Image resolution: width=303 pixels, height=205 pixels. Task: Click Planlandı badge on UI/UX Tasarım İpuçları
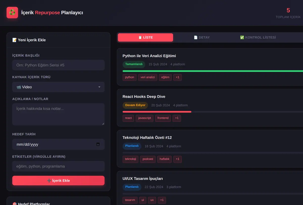132,187
